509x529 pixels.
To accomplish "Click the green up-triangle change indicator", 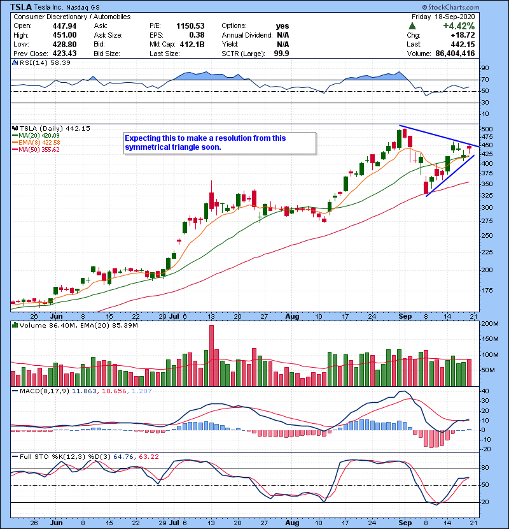I will tap(412, 26).
